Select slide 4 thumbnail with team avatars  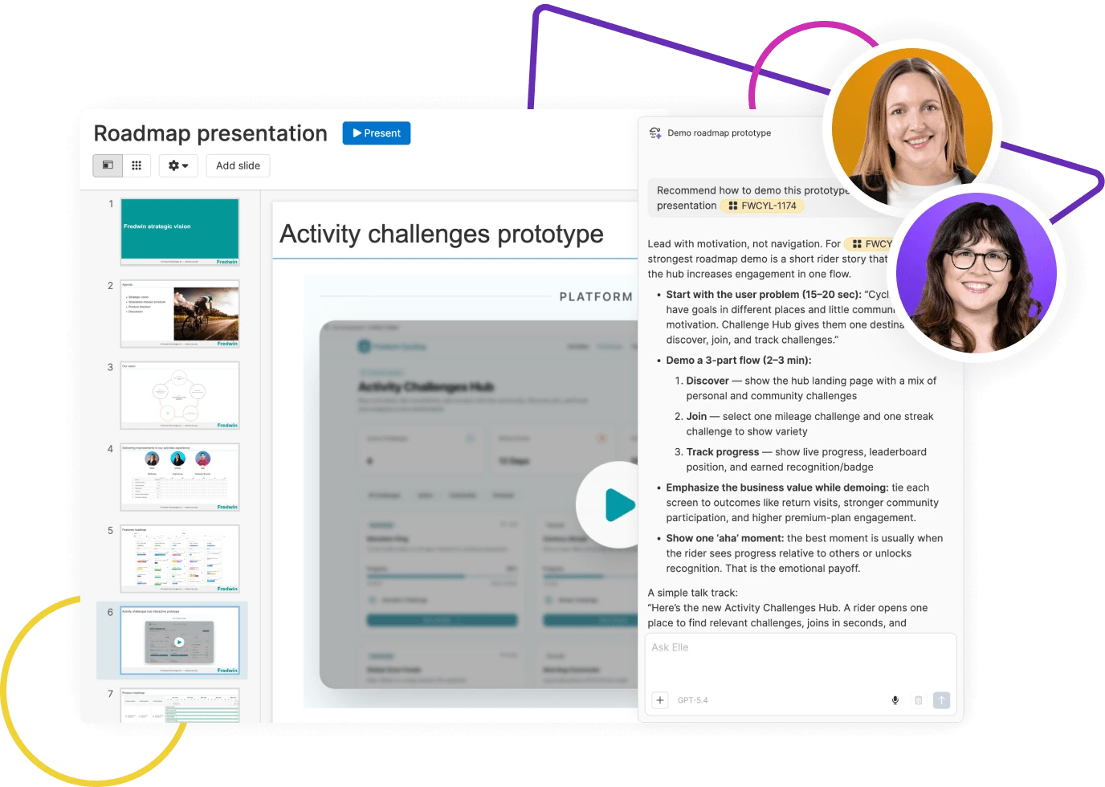(x=180, y=477)
